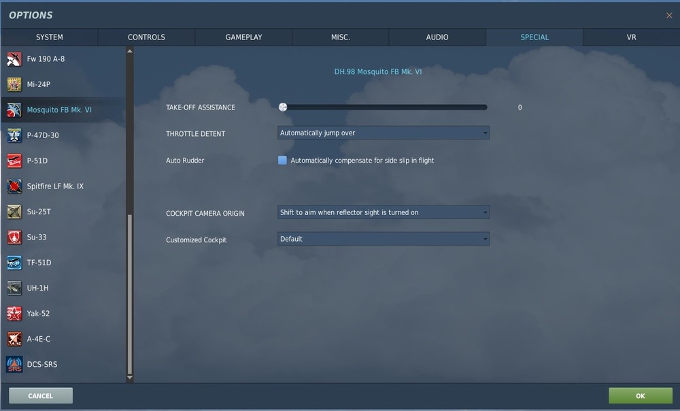680x411 pixels.
Task: Switch to the SYSTEM tab
Action: click(x=50, y=37)
